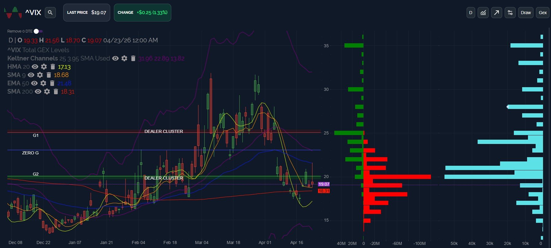This screenshot has width=551, height=248.
Task: Click the ^VIX ticker symbol
Action: click(33, 13)
